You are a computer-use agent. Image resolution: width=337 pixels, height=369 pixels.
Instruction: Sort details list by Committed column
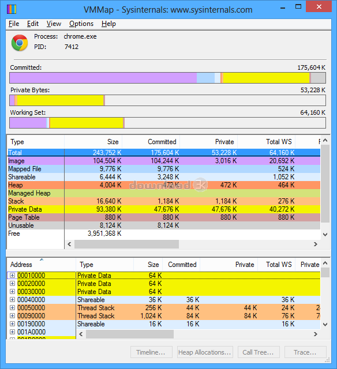(x=181, y=265)
